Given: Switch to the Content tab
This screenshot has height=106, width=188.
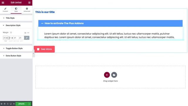Looking at the screenshot, I should coord(5,10).
